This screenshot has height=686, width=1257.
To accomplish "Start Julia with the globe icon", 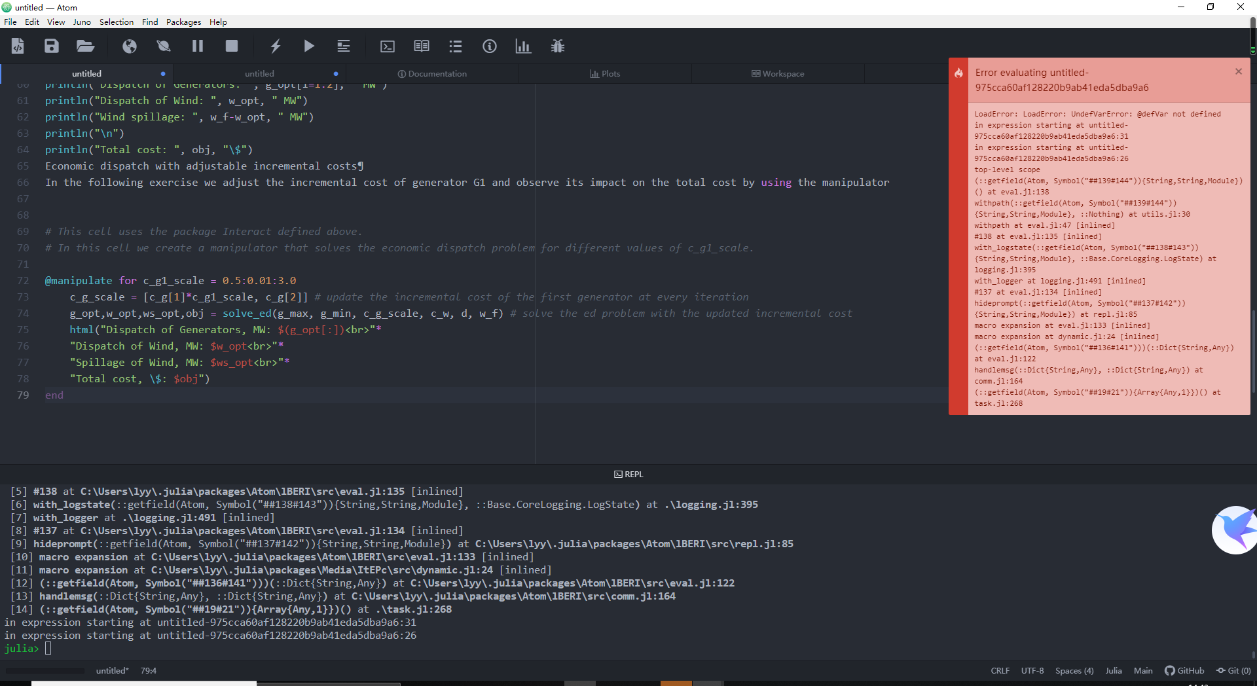I will click(130, 46).
